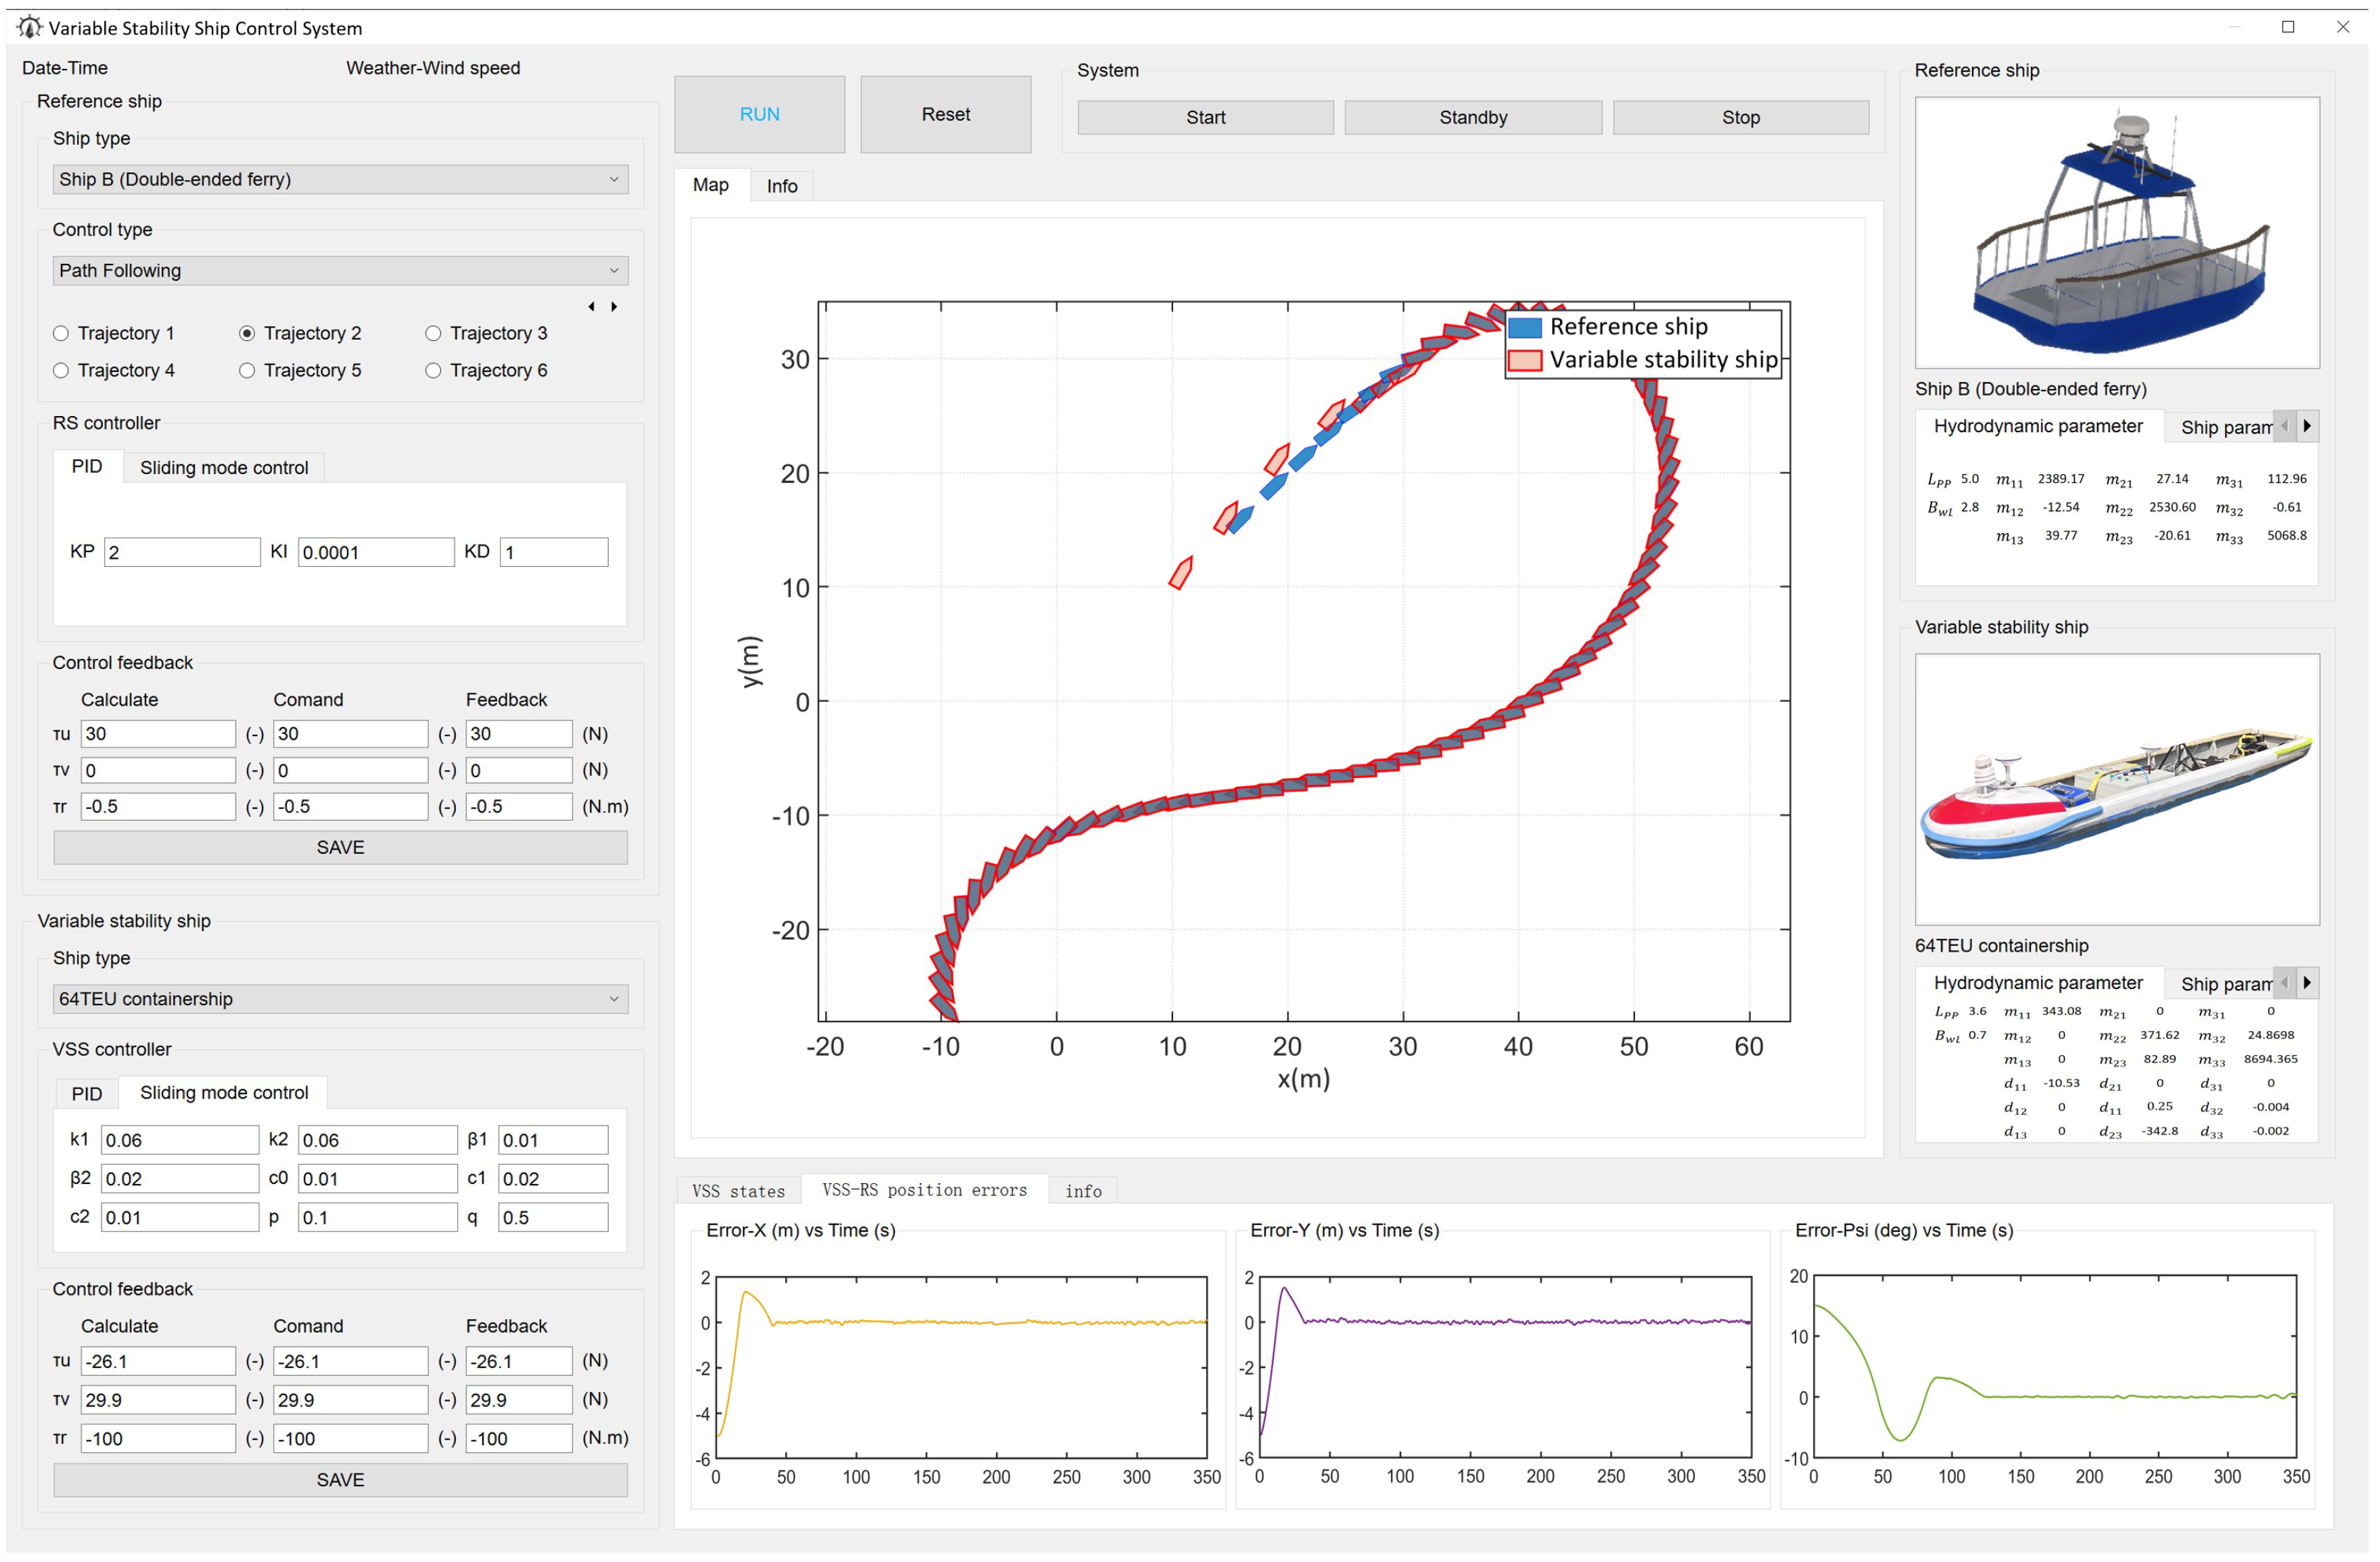This screenshot has height=1562, width=2380.
Task: Switch RS controller to Sliding mode control
Action: pos(224,468)
